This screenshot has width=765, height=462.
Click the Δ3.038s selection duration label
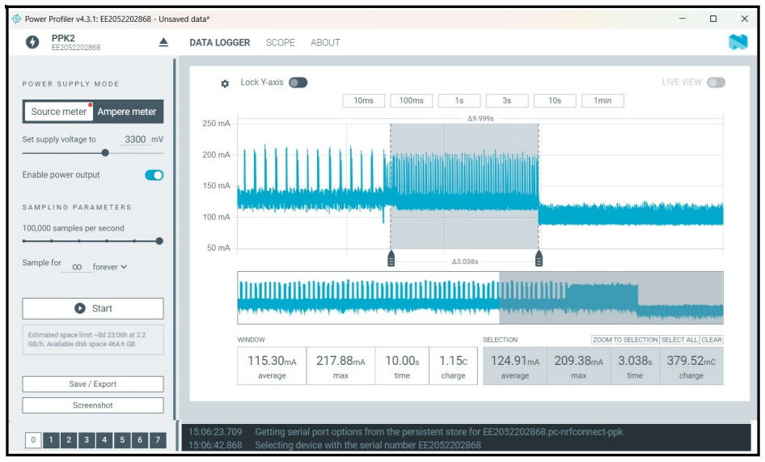(465, 261)
